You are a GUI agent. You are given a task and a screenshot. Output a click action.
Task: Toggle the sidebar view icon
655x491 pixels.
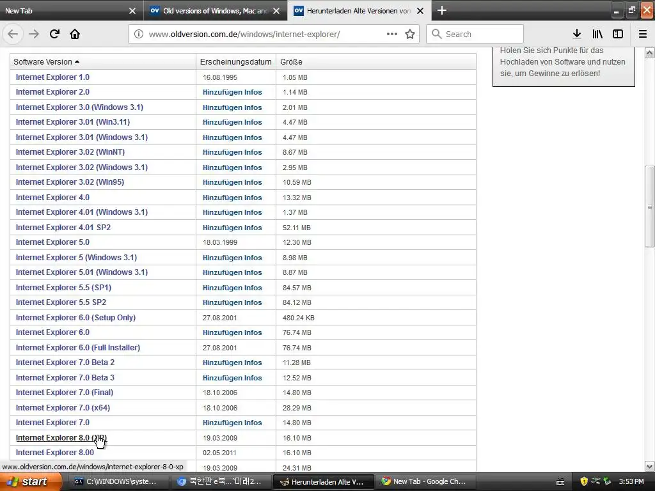[x=618, y=34]
